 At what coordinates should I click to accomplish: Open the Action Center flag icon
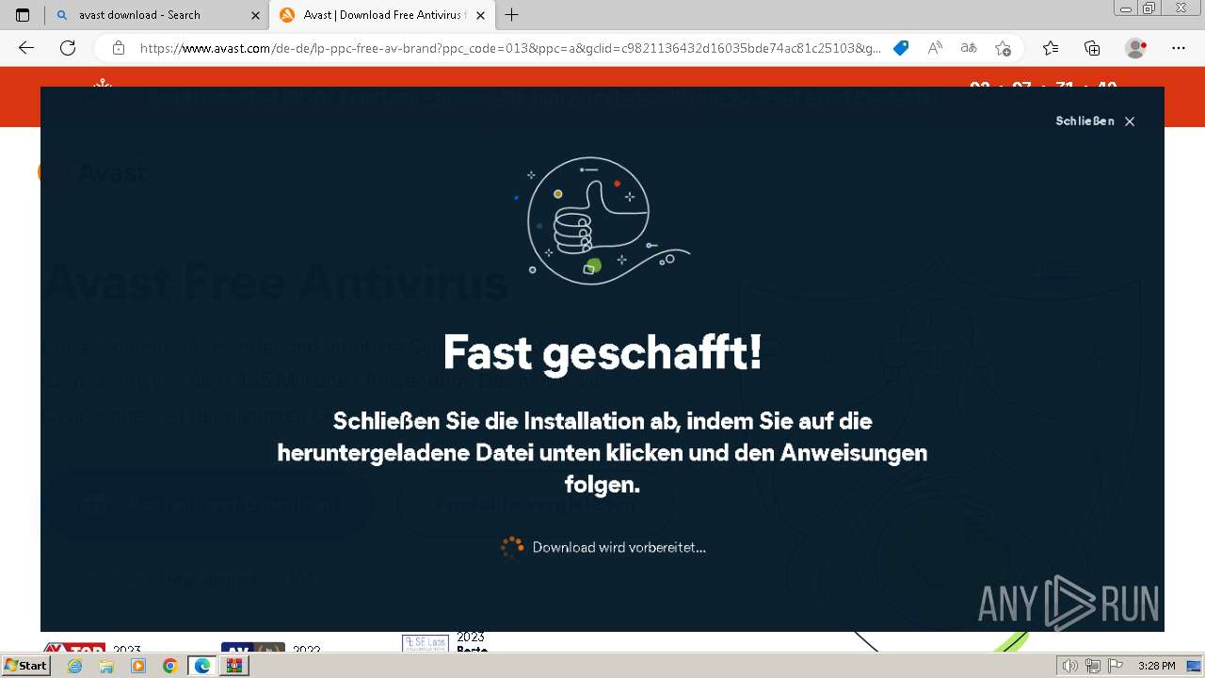(x=1114, y=666)
